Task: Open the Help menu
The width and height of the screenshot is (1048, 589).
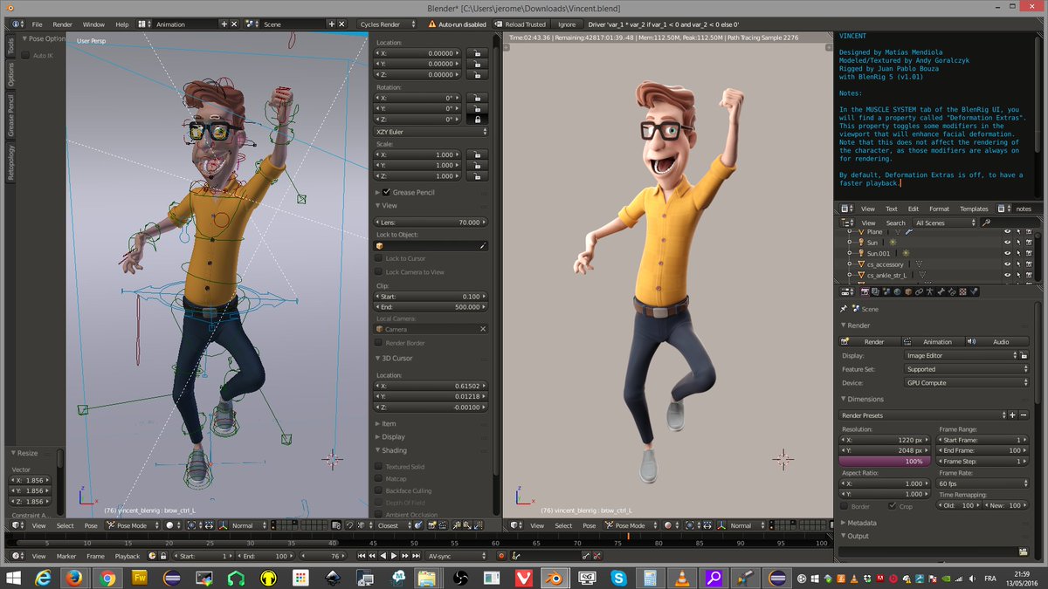Action: 121,24
